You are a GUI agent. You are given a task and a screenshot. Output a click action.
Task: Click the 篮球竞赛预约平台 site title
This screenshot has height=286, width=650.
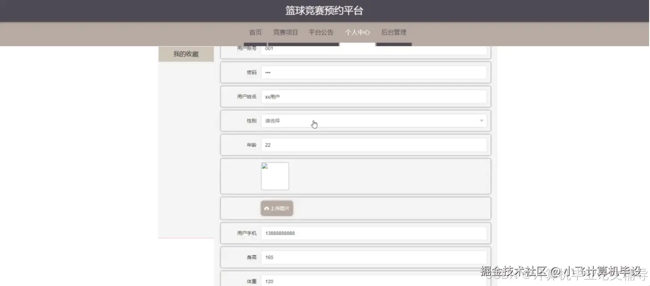325,11
